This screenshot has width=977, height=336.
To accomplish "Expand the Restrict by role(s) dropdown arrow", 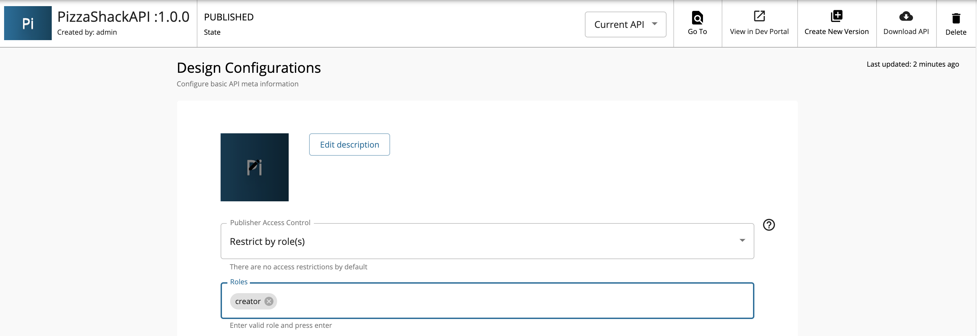I will click(742, 240).
